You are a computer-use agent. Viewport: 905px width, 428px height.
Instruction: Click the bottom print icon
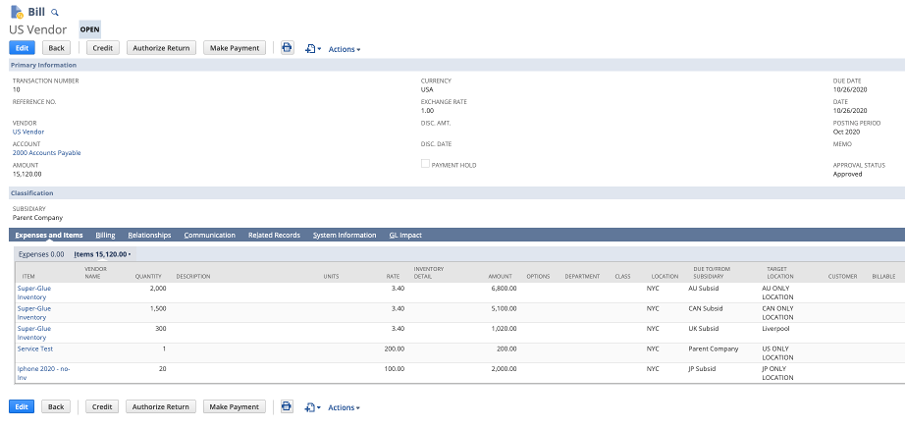287,406
